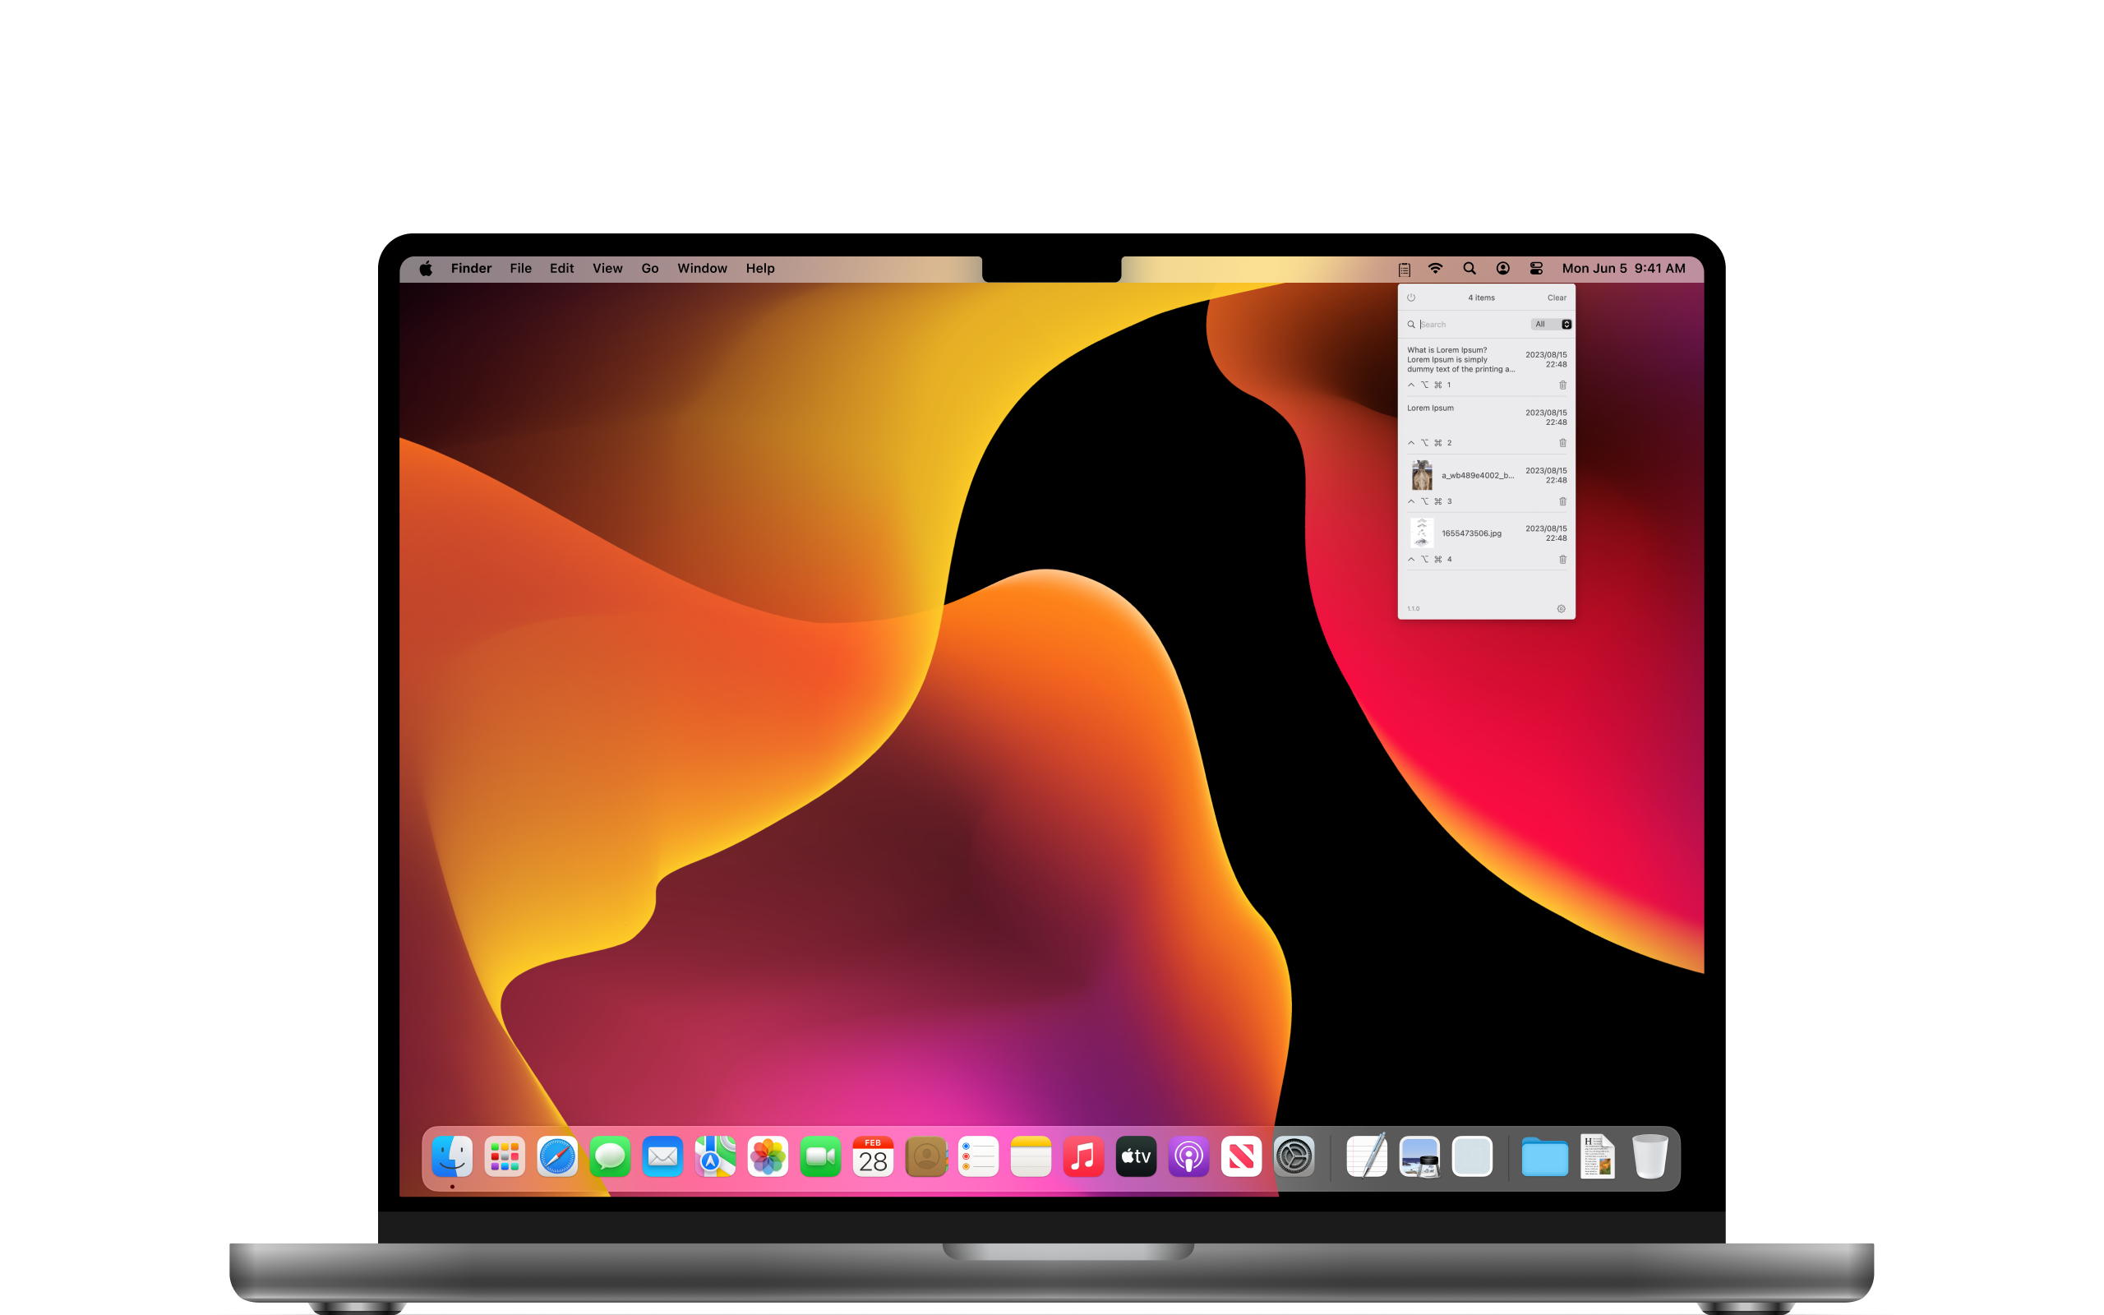Open Reminders from the Dock
The width and height of the screenshot is (2104, 1315).
coord(978,1156)
